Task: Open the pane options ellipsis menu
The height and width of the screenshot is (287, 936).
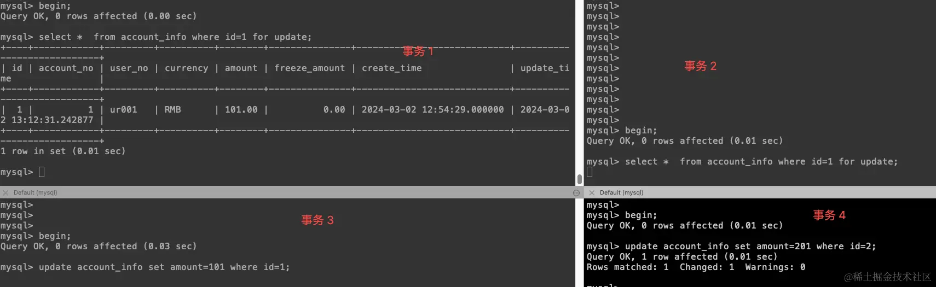Action: [576, 192]
